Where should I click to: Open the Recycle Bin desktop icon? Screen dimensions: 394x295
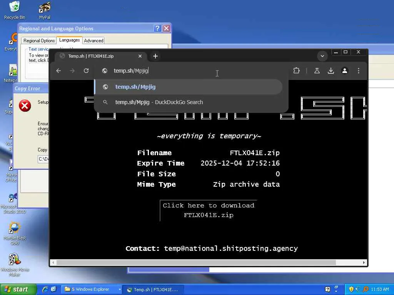click(15, 10)
